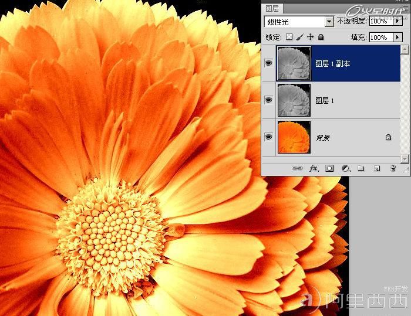
Task: Select the 背景 layer thumbnail
Action: coord(294,137)
